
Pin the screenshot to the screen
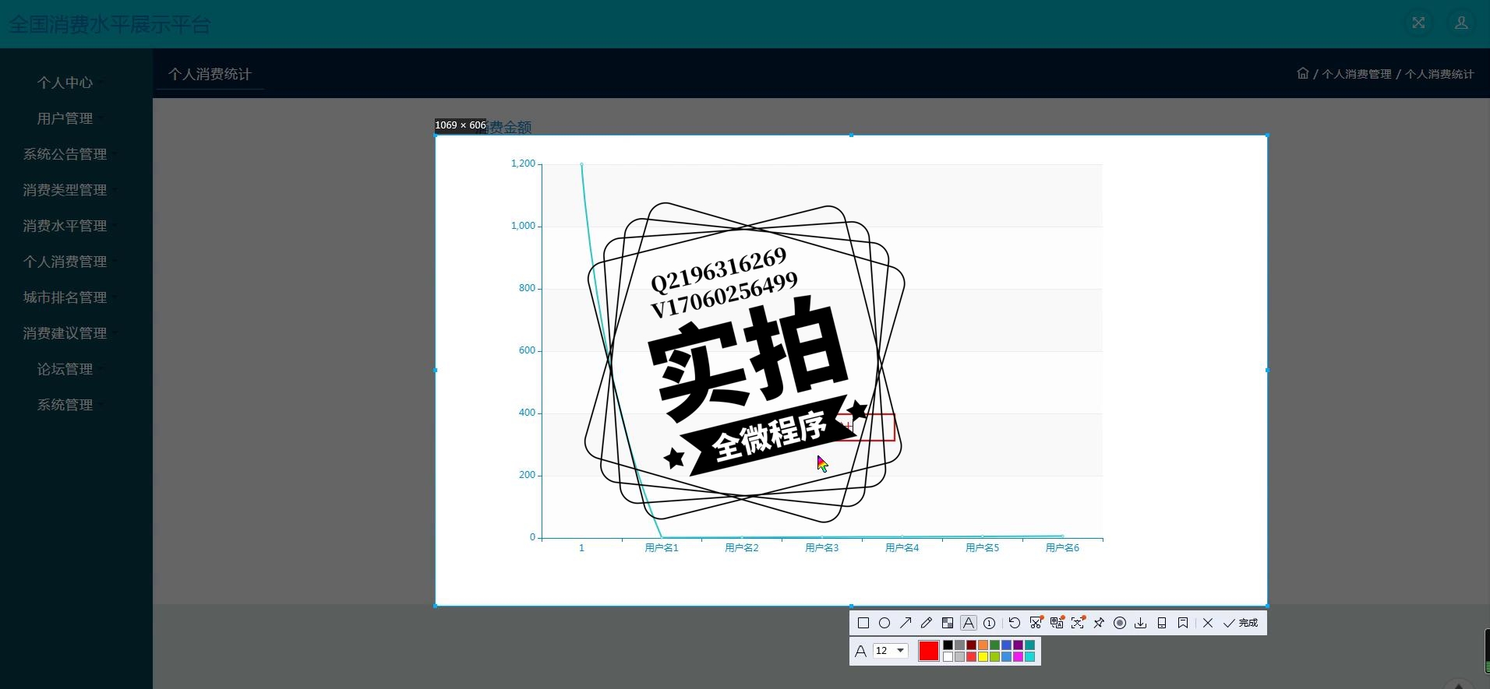(x=1099, y=623)
